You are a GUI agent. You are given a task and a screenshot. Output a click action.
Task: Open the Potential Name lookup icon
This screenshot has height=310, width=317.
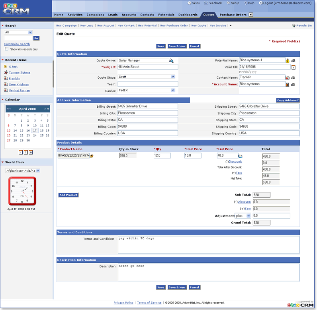pyautogui.click(x=288, y=60)
